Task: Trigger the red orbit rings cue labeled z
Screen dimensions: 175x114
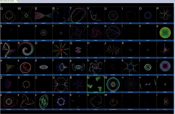Action: point(9,101)
